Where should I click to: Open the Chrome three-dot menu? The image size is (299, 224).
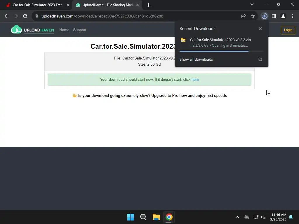(293, 16)
